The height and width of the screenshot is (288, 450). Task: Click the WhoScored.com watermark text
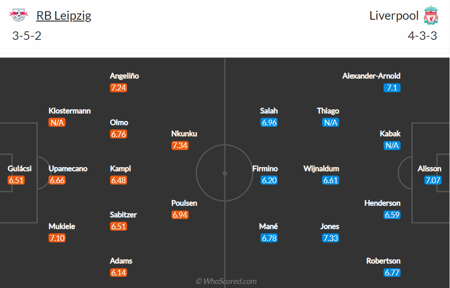(226, 281)
